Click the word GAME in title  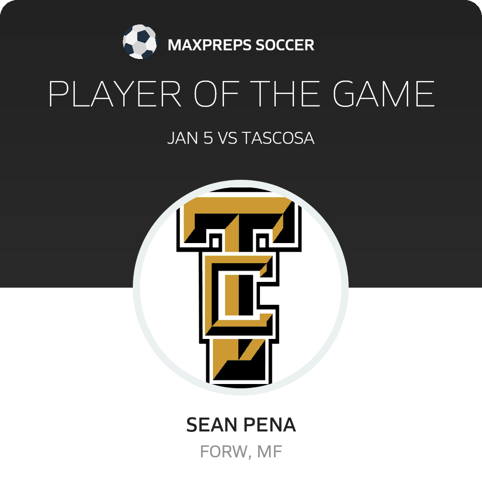pyautogui.click(x=384, y=94)
